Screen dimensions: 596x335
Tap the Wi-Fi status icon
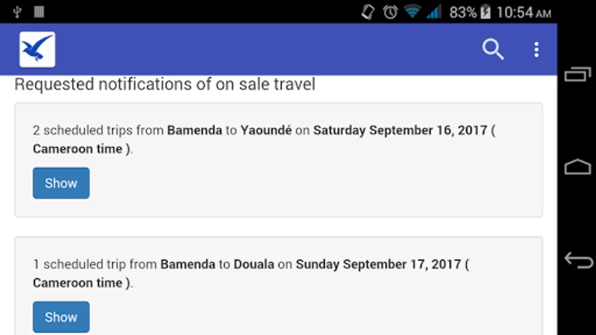tap(412, 12)
